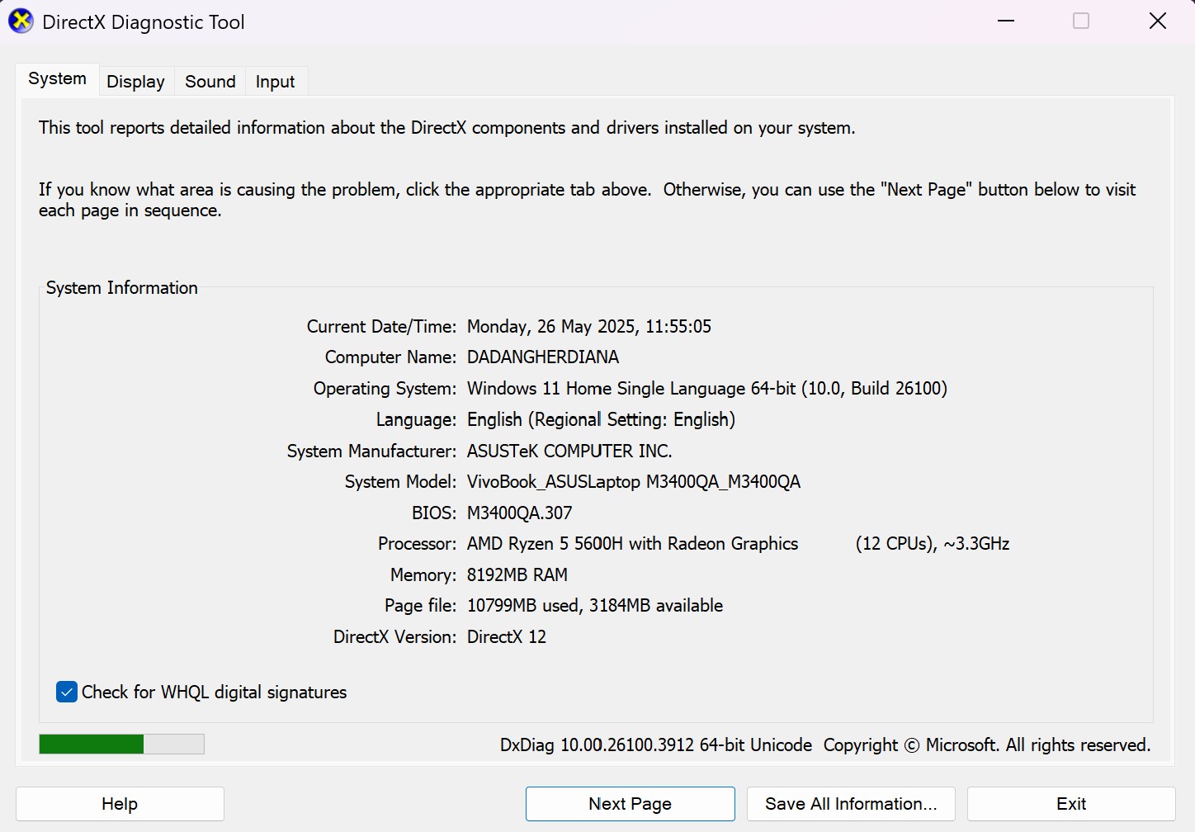This screenshot has width=1195, height=832.
Task: Minimize the DirectX Diagnostic Tool window
Action: (1006, 21)
